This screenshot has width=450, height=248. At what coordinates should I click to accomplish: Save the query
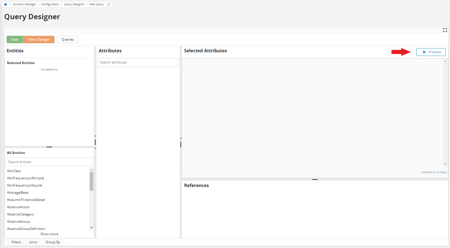15,40
